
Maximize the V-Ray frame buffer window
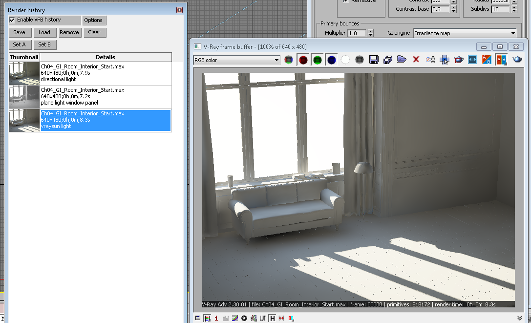[x=500, y=46]
